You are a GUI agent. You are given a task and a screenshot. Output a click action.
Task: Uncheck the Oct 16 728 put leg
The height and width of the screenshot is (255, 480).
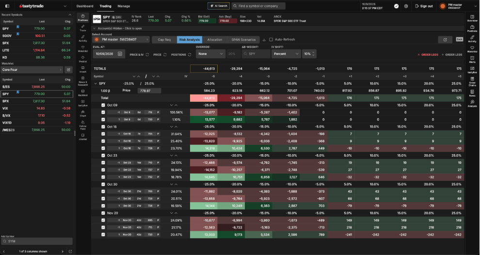[x=103, y=148]
